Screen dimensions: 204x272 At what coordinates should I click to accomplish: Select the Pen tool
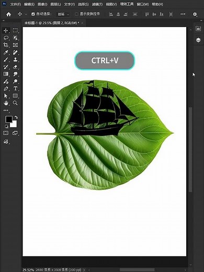[x=6, y=88]
